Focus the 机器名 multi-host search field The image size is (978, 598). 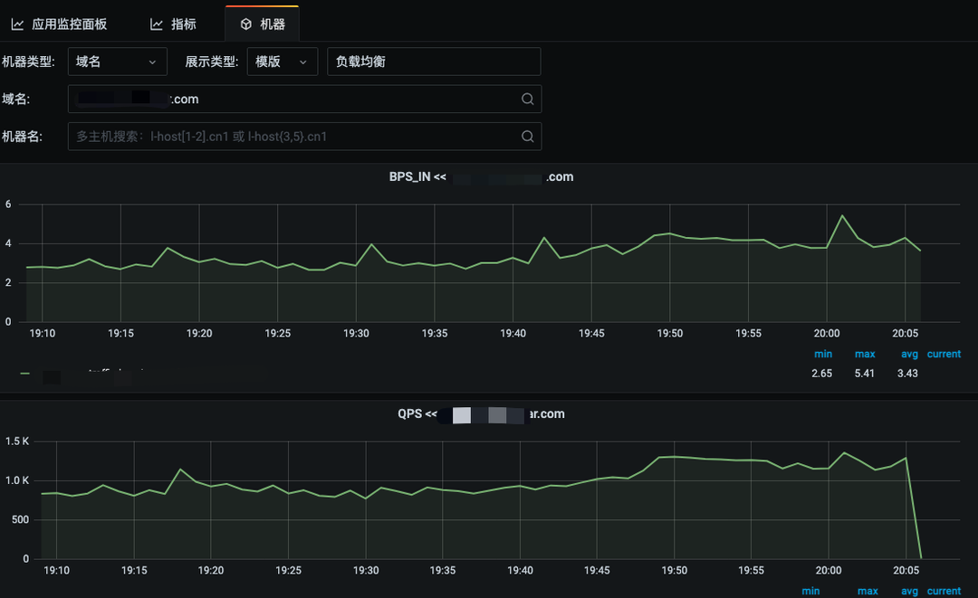point(304,137)
